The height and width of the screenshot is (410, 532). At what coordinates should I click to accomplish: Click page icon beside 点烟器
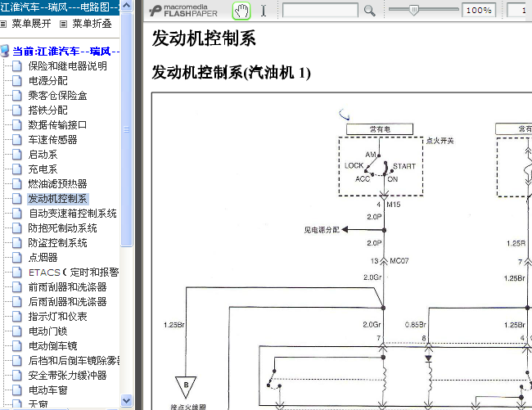pos(18,258)
